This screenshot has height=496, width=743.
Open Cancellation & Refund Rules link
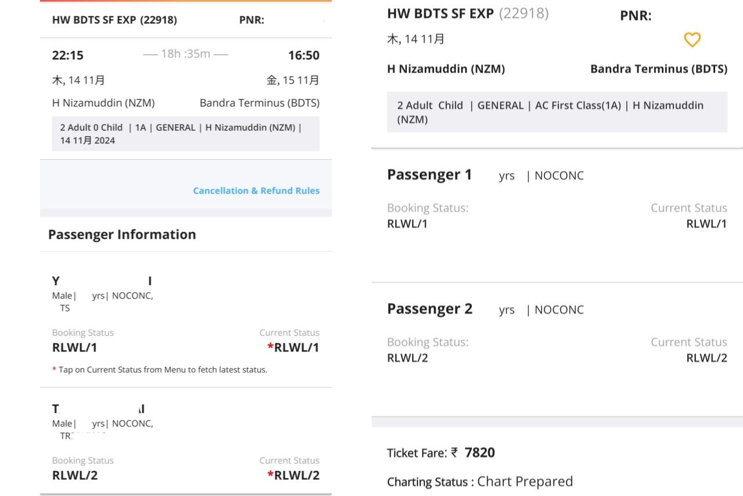click(x=256, y=191)
